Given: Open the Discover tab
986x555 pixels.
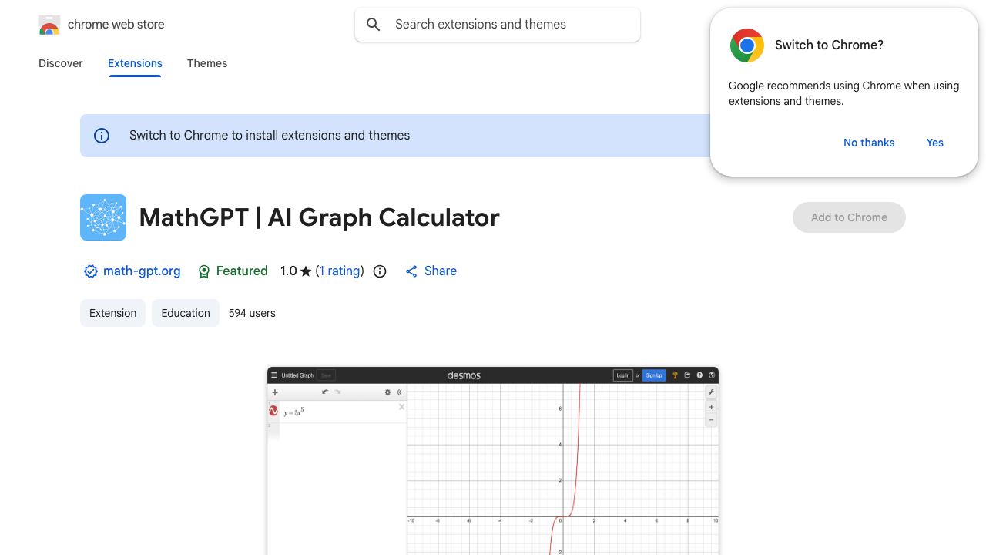Looking at the screenshot, I should [x=61, y=63].
